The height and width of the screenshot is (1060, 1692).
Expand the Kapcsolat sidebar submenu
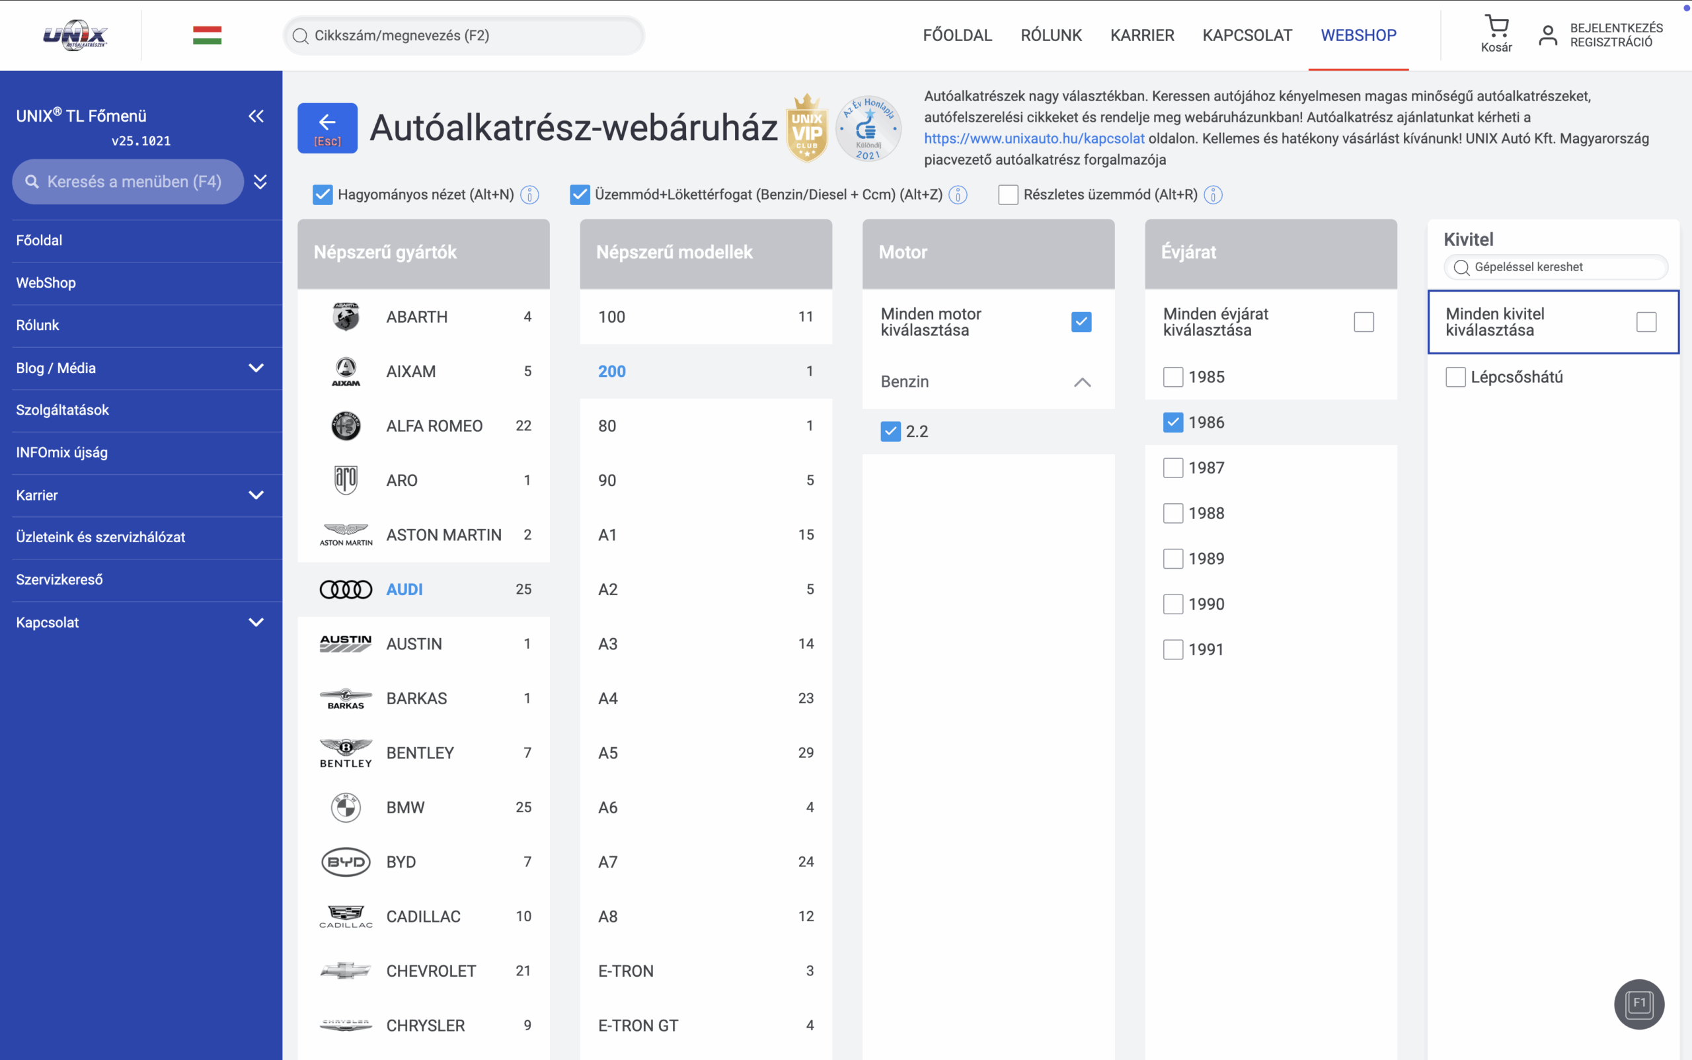[x=256, y=622]
